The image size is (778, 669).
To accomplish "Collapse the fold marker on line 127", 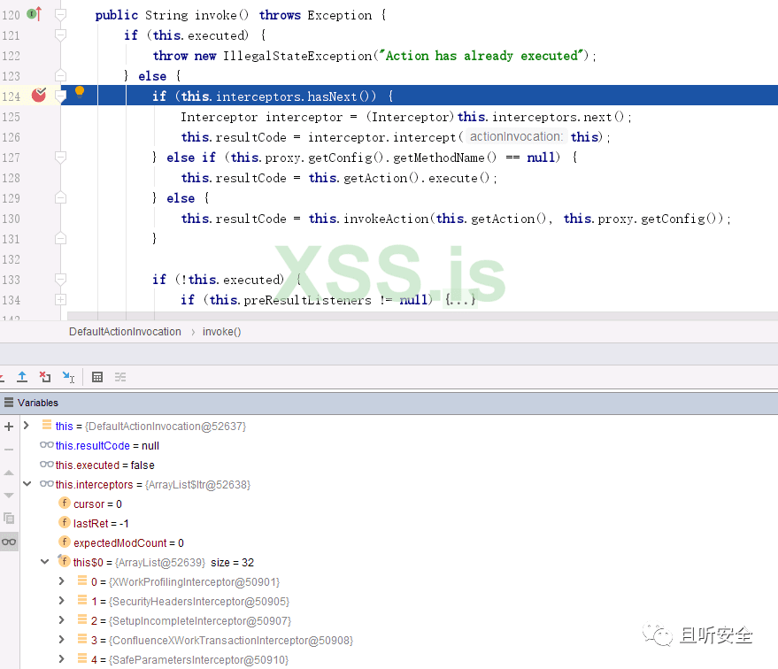I will pyautogui.click(x=60, y=158).
